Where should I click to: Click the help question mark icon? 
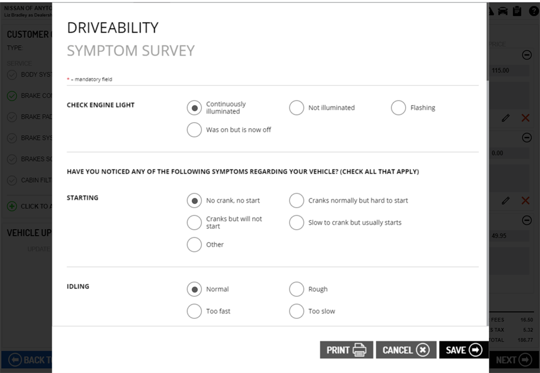coord(534,11)
